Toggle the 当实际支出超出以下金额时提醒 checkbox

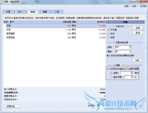pos(108,69)
